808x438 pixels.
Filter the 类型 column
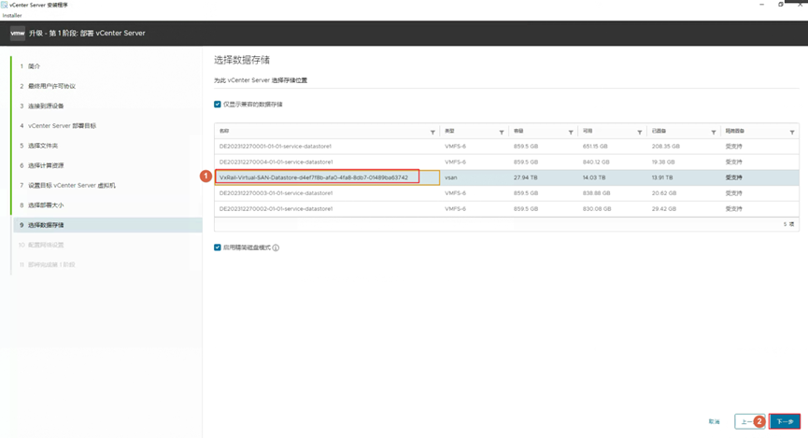coord(502,133)
